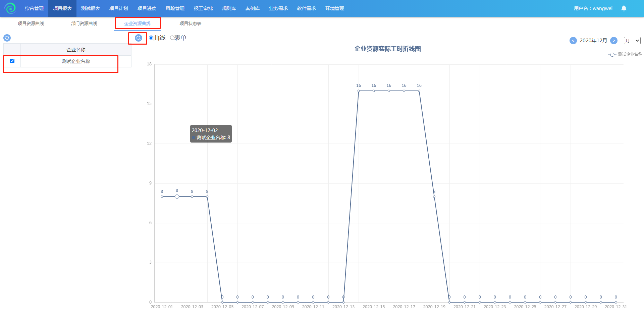Switch to 项目资源曲线 tab

point(31,23)
